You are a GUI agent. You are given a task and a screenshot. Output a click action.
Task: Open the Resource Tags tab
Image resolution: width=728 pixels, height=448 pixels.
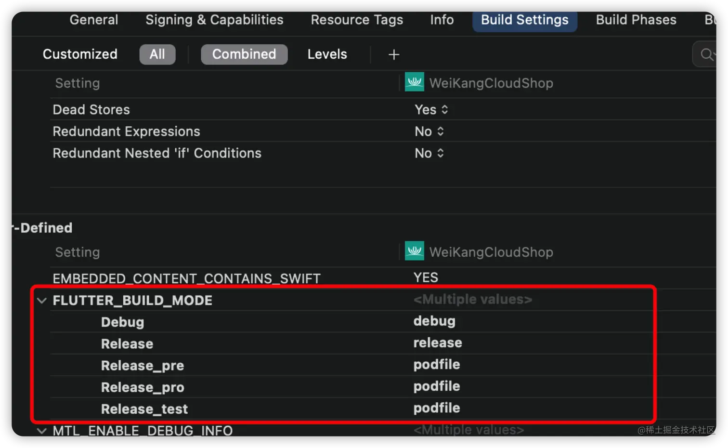(357, 20)
